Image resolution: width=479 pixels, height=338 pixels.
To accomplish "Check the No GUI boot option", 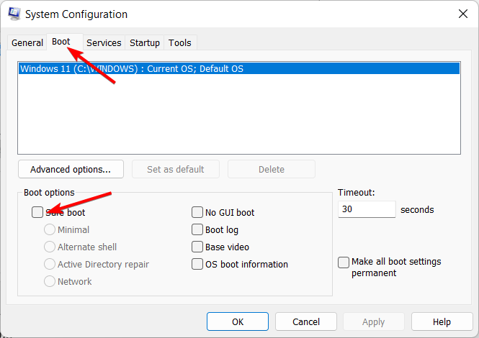I will (197, 212).
